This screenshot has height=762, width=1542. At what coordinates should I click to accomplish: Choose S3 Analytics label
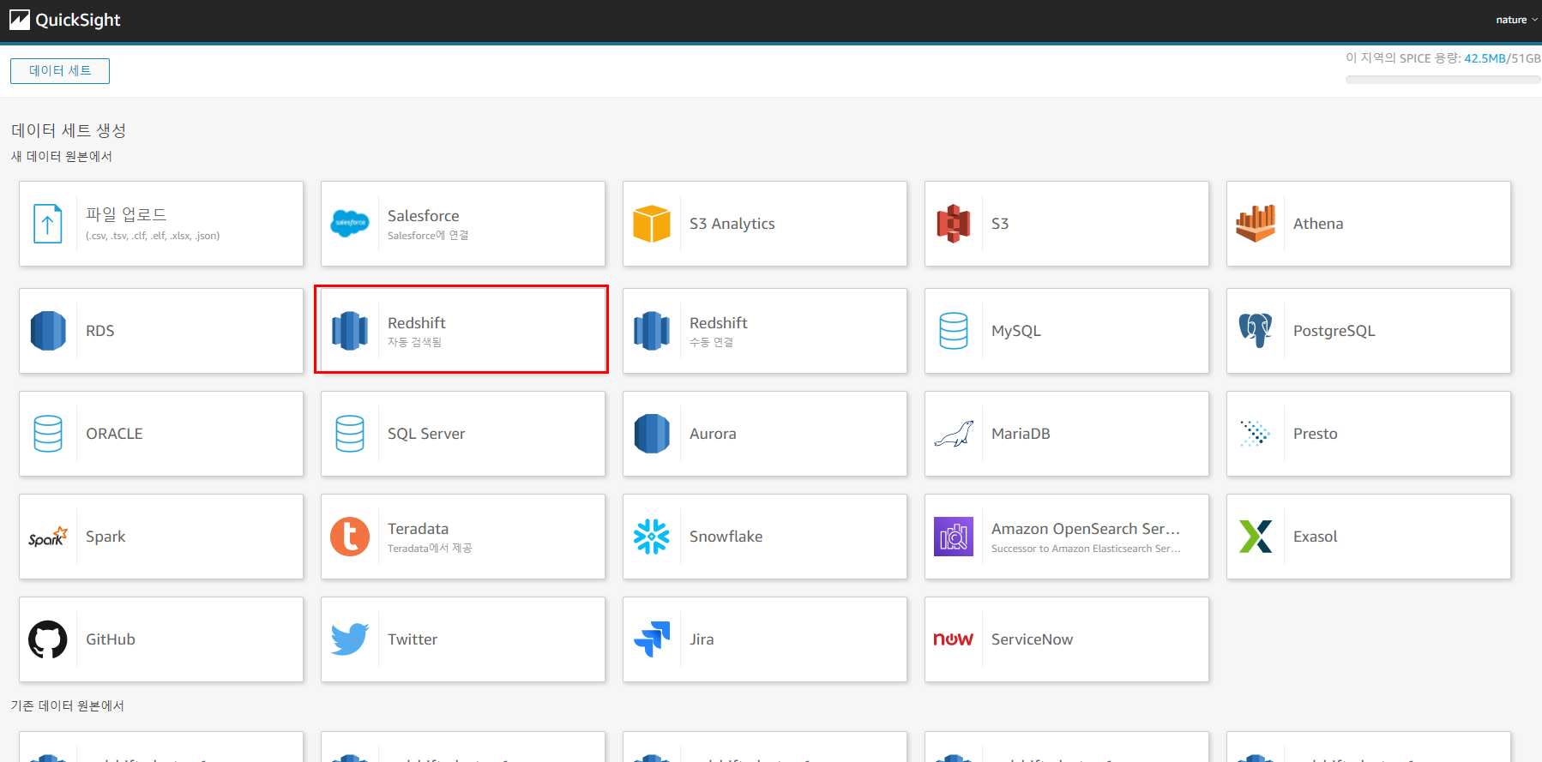coord(732,224)
